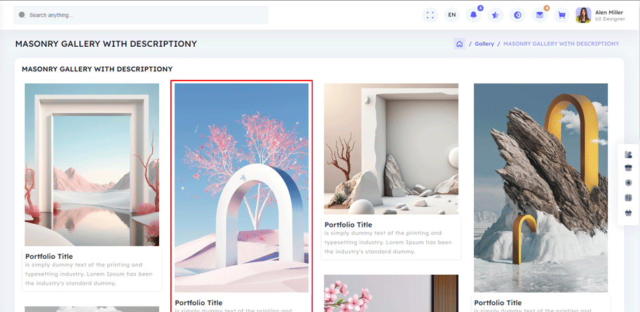Open Alen Miller profile menu
Screen dimensions: 640x312
[x=600, y=15]
